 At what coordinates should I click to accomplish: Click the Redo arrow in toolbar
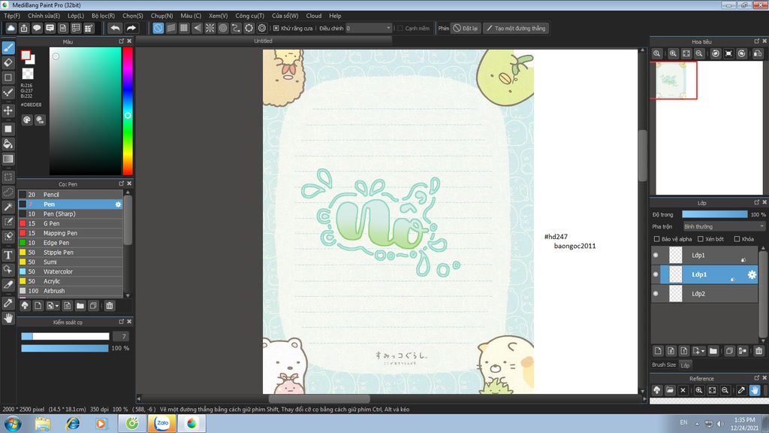pos(131,28)
